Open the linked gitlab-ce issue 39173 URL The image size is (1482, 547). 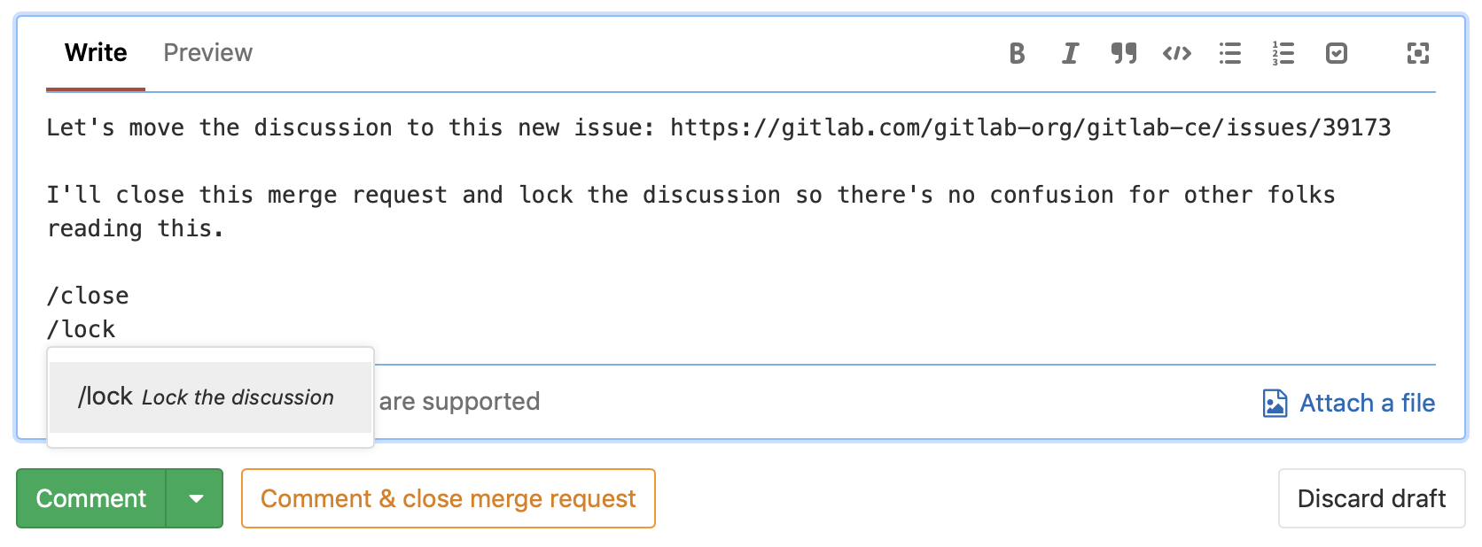(1028, 127)
